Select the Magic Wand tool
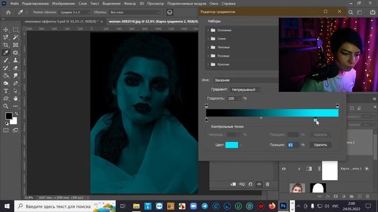 pos(15,37)
